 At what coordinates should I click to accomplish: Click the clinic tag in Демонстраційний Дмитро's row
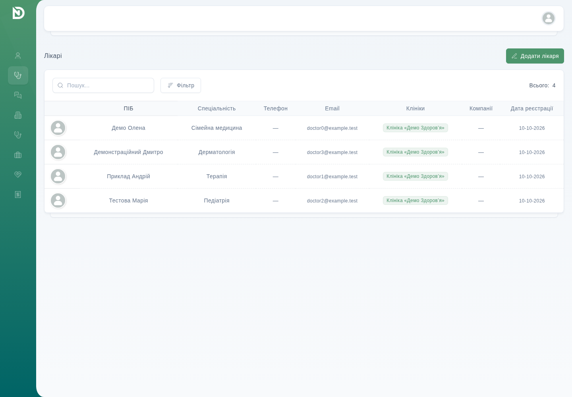[415, 152]
